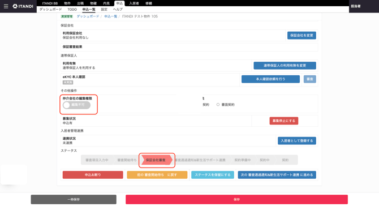This screenshot has height=206, width=379.
Task: Open the ITANDI BB top tab
Action: pos(50,3)
